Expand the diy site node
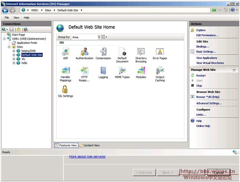Viewport: 240px width, 182px height. click(14, 59)
